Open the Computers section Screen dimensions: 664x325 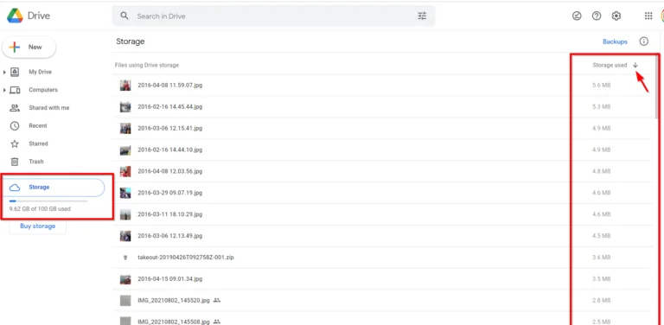click(x=43, y=90)
